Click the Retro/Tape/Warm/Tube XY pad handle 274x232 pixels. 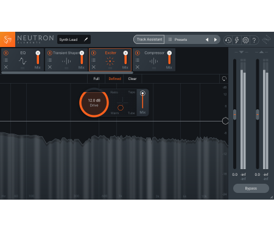click(x=121, y=107)
